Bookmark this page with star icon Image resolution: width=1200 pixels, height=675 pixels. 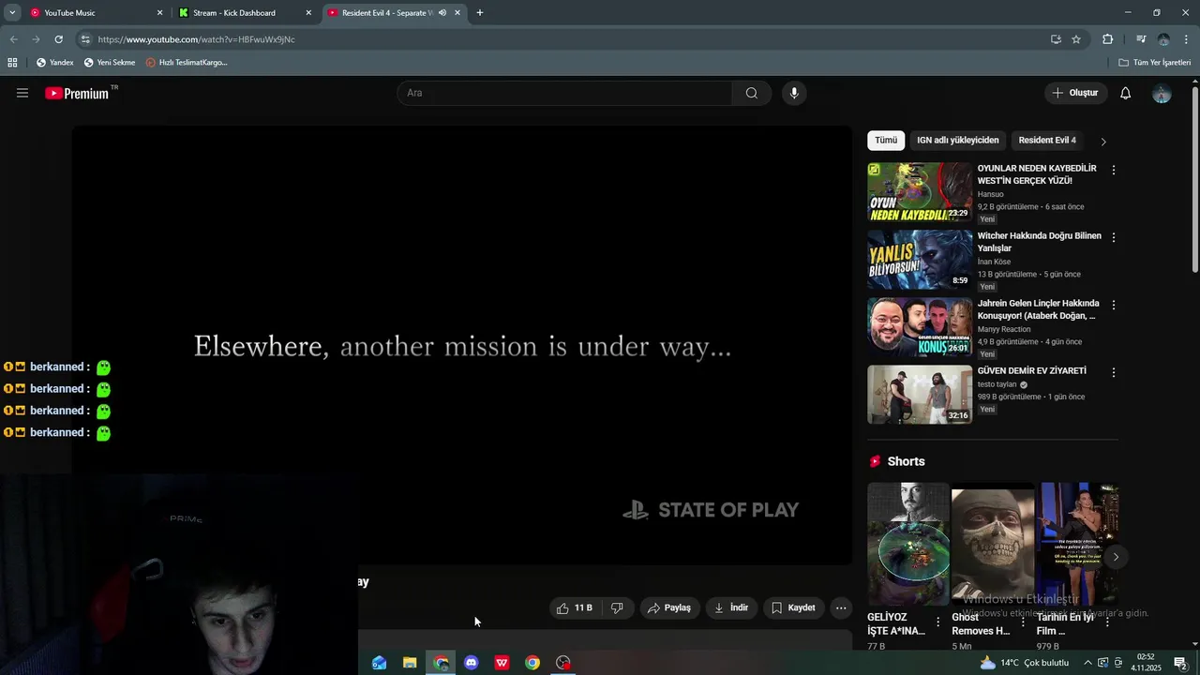tap(1076, 39)
